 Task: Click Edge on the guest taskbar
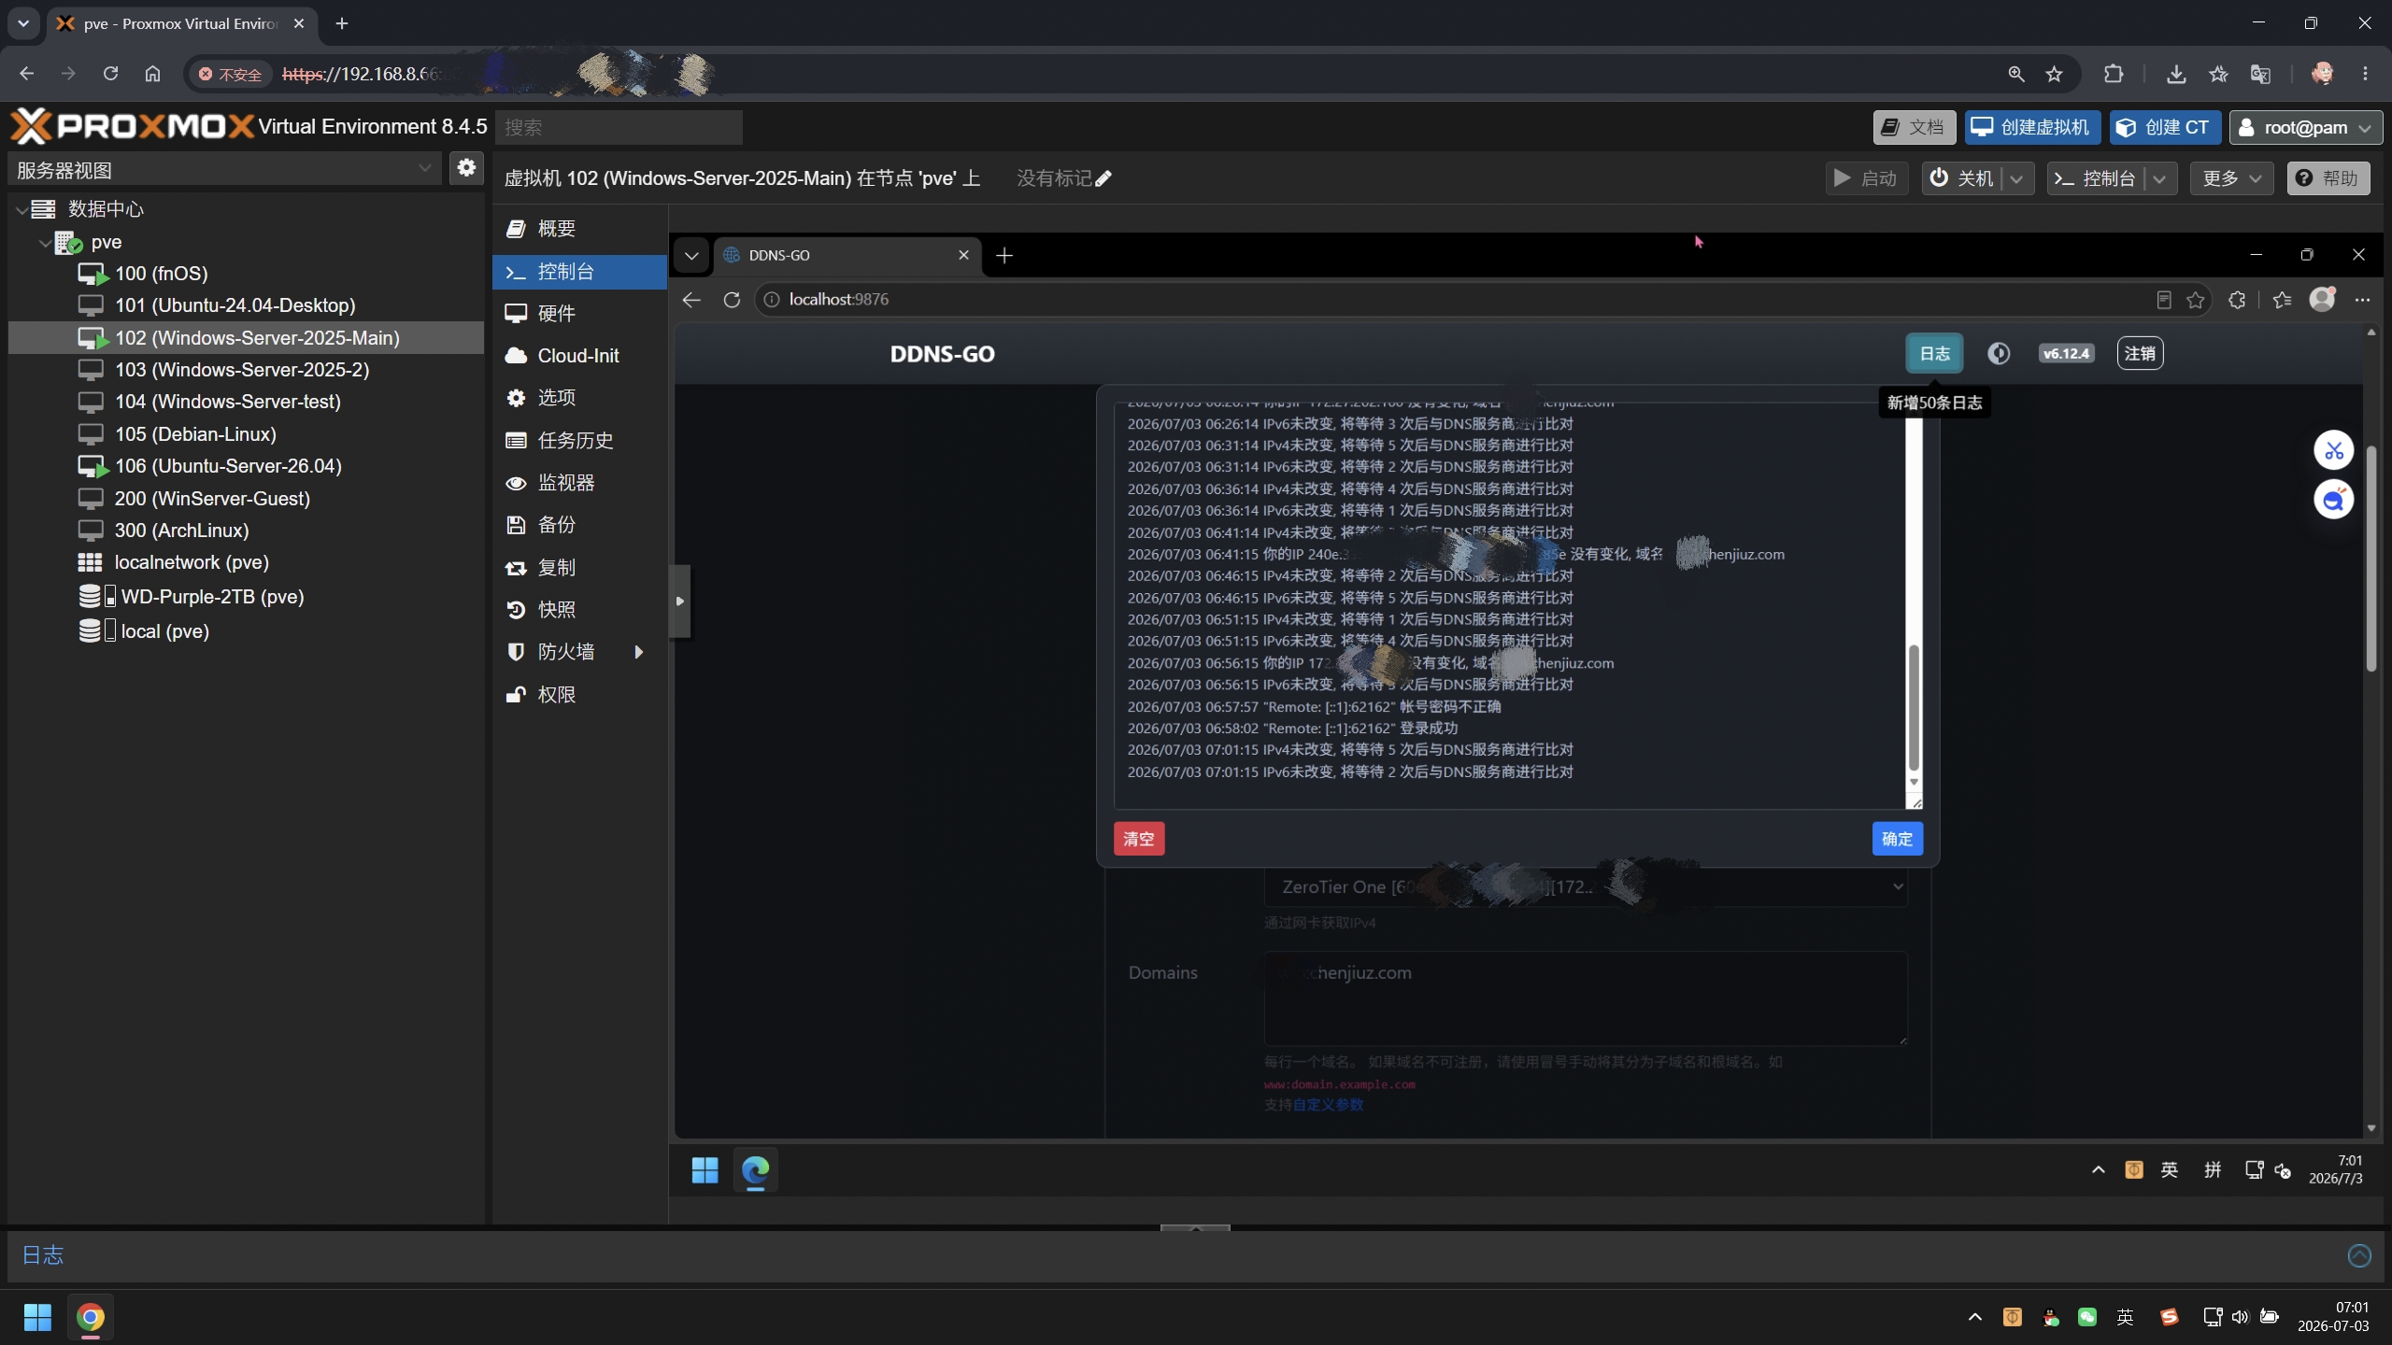coord(755,1169)
